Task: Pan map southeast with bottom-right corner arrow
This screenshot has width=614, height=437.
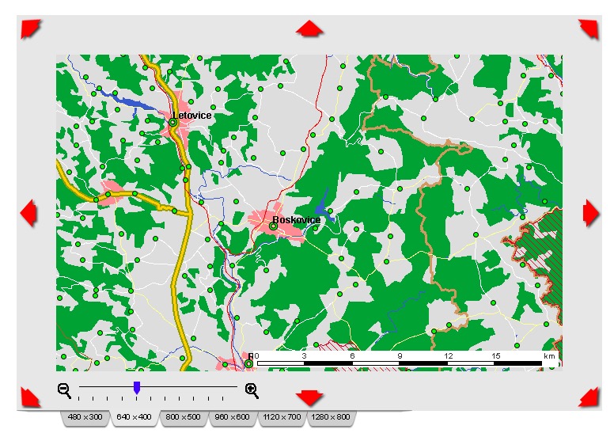Action: click(589, 397)
